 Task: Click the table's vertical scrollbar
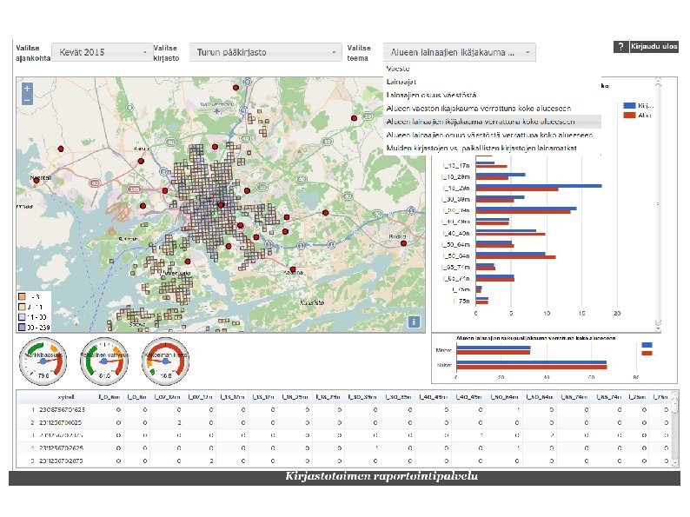675,428
